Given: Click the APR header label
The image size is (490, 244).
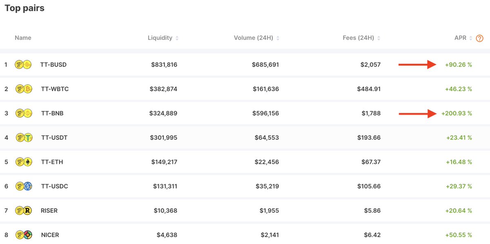Looking at the screenshot, I should tap(461, 38).
